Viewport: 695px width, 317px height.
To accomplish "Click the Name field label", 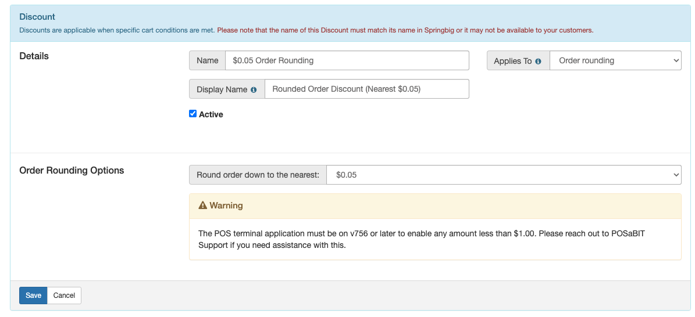I will (x=208, y=60).
